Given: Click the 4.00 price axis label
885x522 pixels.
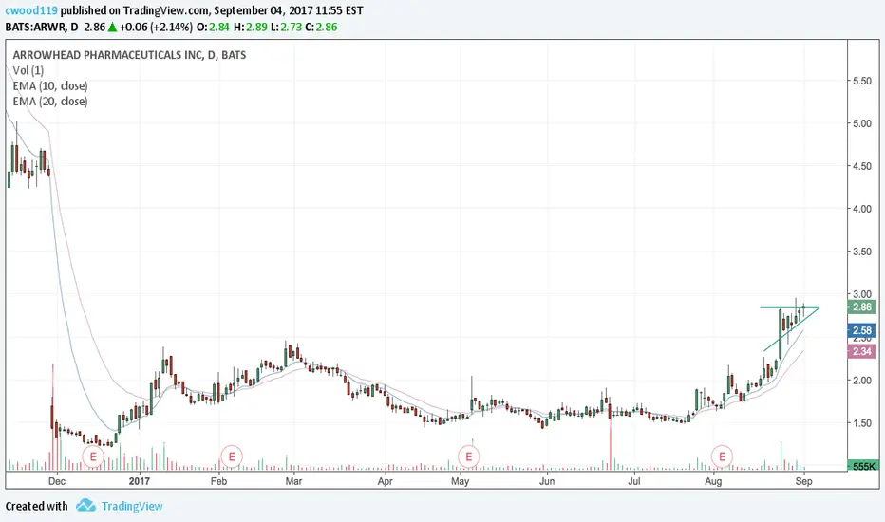Looking at the screenshot, I should pos(862,209).
